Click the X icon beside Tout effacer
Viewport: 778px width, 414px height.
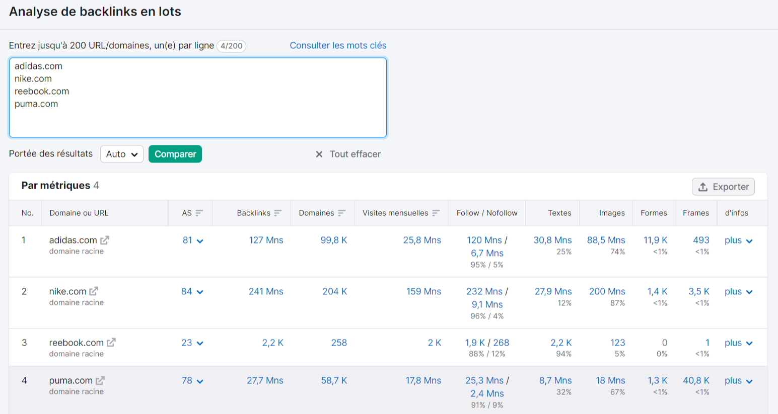(x=319, y=154)
